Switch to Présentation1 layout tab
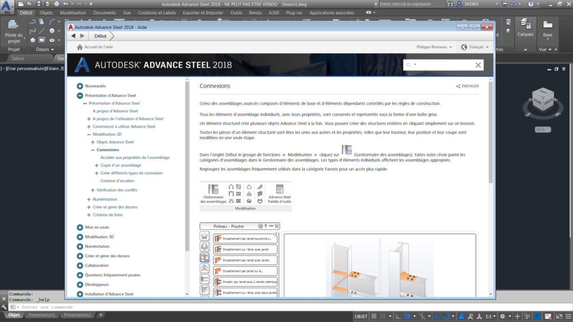 (41, 315)
